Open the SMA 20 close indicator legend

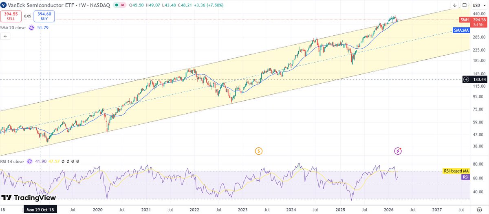coord(13,28)
